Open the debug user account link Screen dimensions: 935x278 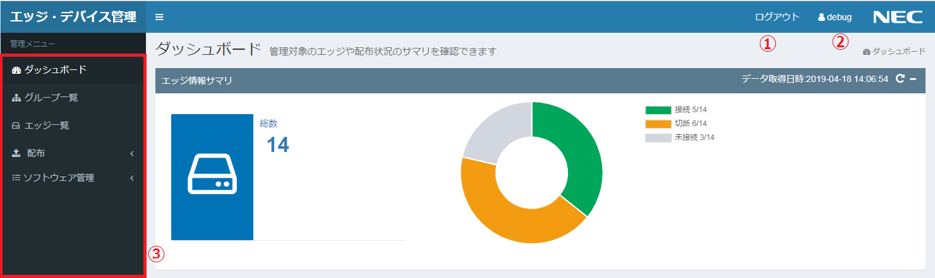coord(835,17)
